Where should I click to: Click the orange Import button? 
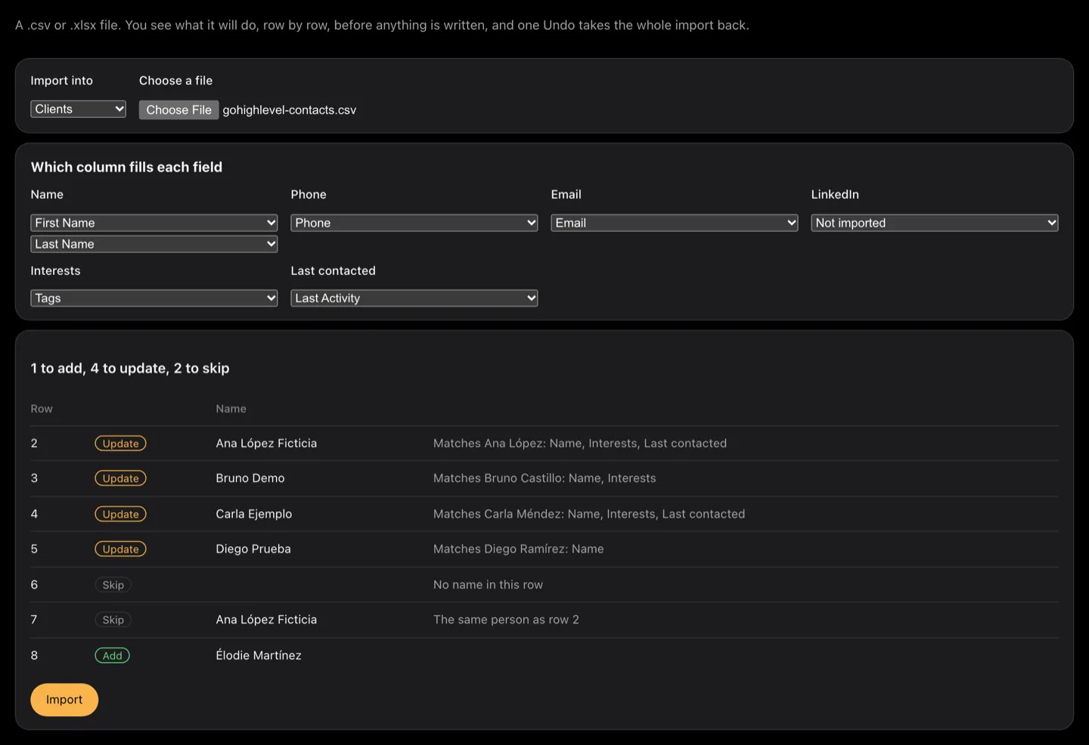coord(64,700)
